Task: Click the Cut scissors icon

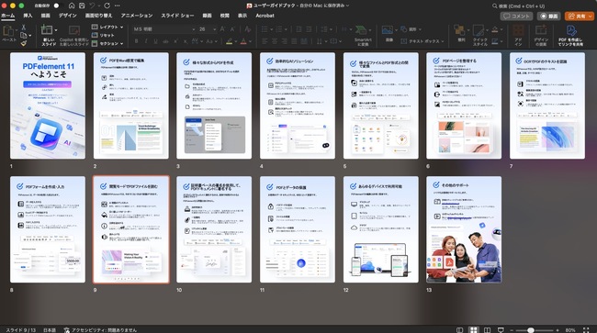Action: (24, 28)
